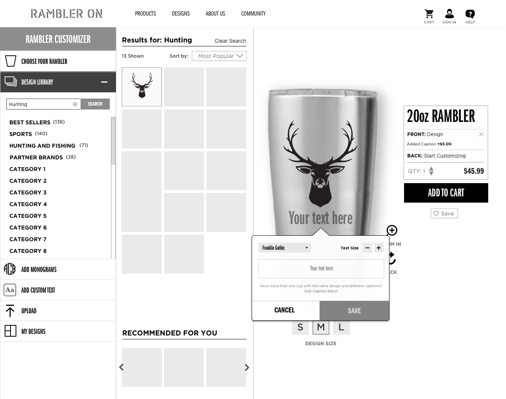506x399 pixels.
Task: Open the Upload arrow icon
Action: [10, 311]
